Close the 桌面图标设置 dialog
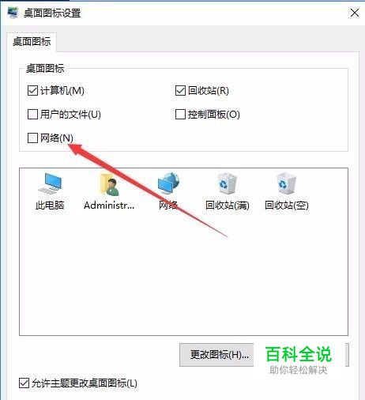The height and width of the screenshot is (400, 365). (355, 13)
